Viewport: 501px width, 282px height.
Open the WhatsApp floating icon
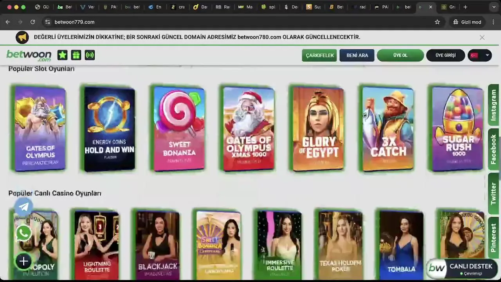[x=23, y=233]
